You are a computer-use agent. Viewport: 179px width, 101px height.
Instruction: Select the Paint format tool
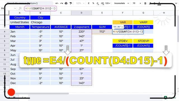(71, 3)
